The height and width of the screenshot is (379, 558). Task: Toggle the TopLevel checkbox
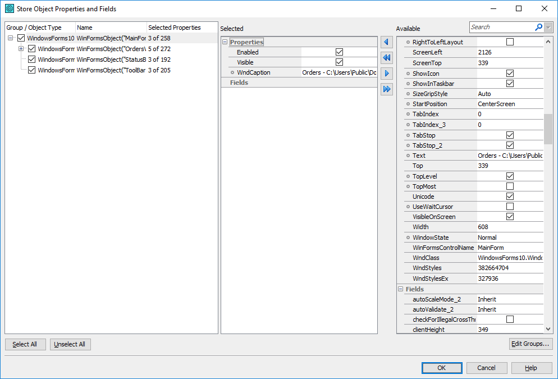click(510, 176)
